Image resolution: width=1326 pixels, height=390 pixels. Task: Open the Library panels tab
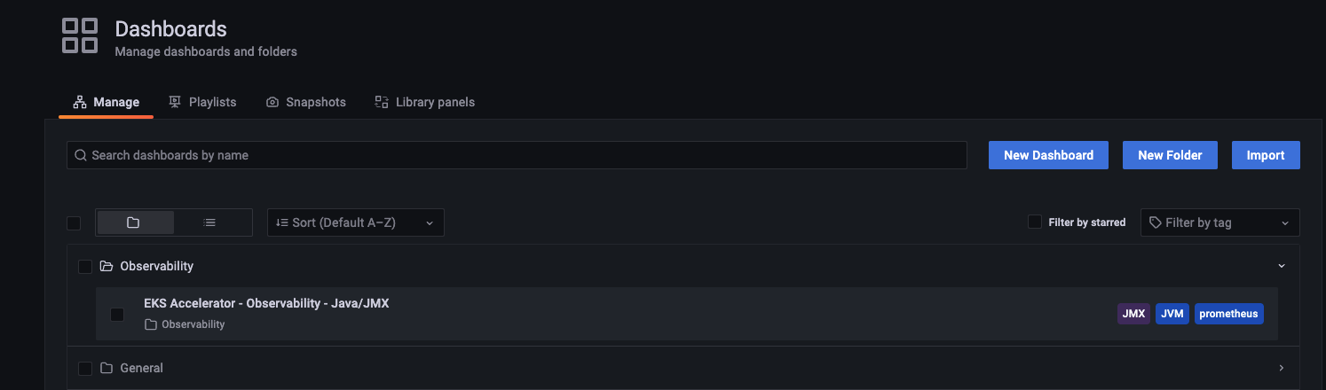pyautogui.click(x=424, y=102)
